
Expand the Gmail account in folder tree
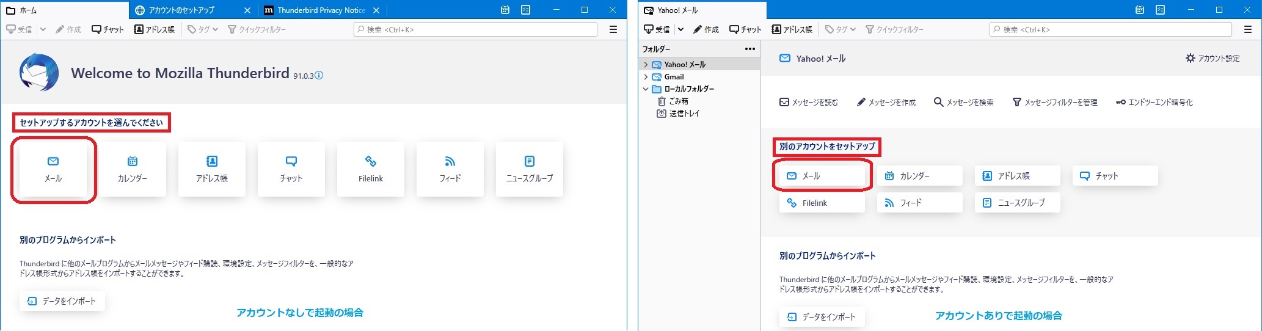tap(646, 77)
